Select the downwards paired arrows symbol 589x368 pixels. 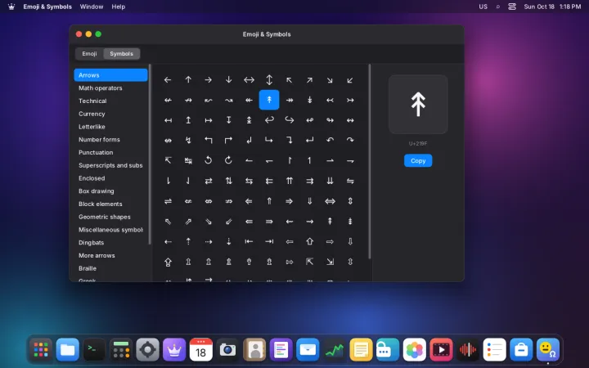(x=330, y=181)
